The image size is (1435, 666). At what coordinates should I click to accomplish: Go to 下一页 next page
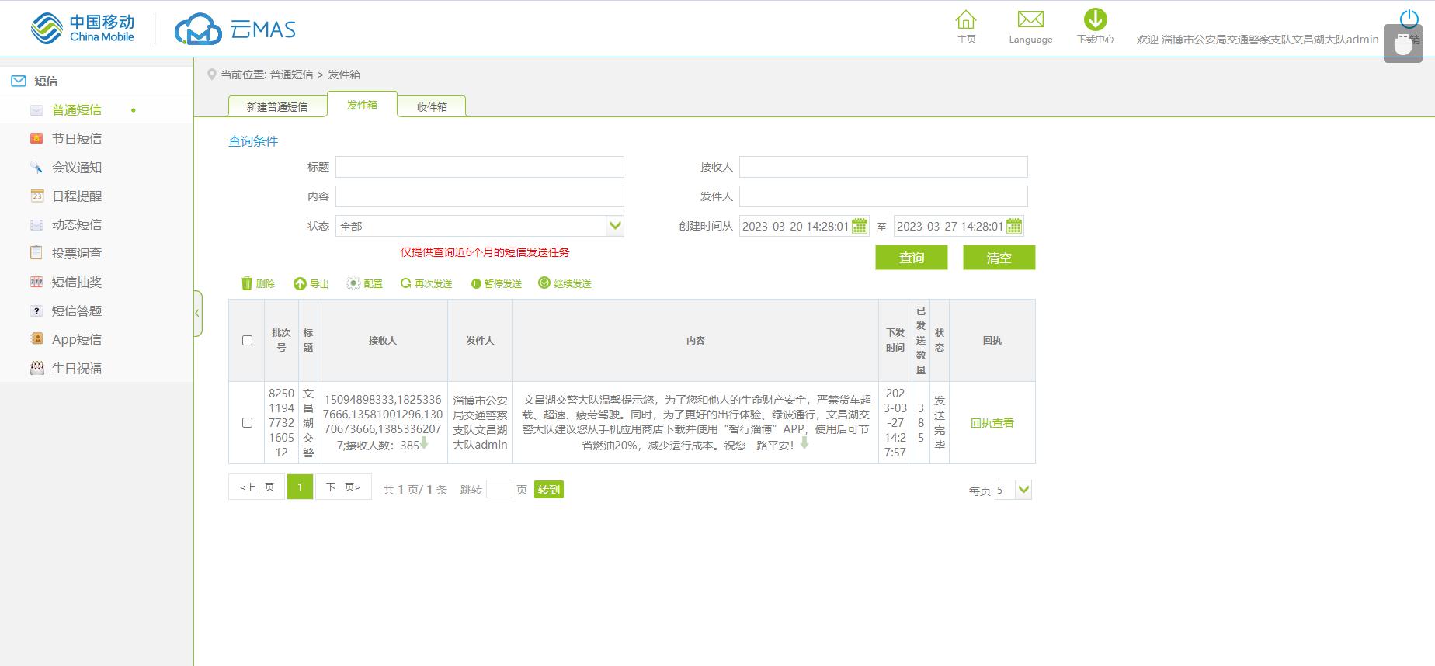pos(343,487)
